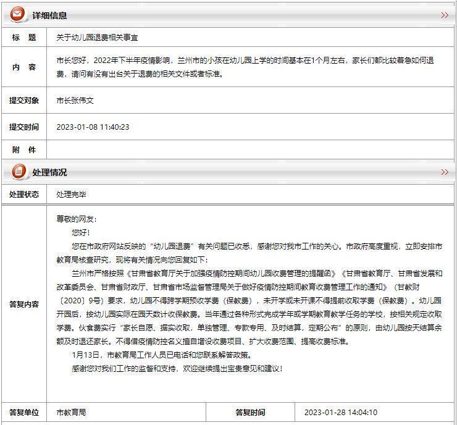457x425 pixels.
Task: Click the 附件 row label
Action: click(24, 150)
